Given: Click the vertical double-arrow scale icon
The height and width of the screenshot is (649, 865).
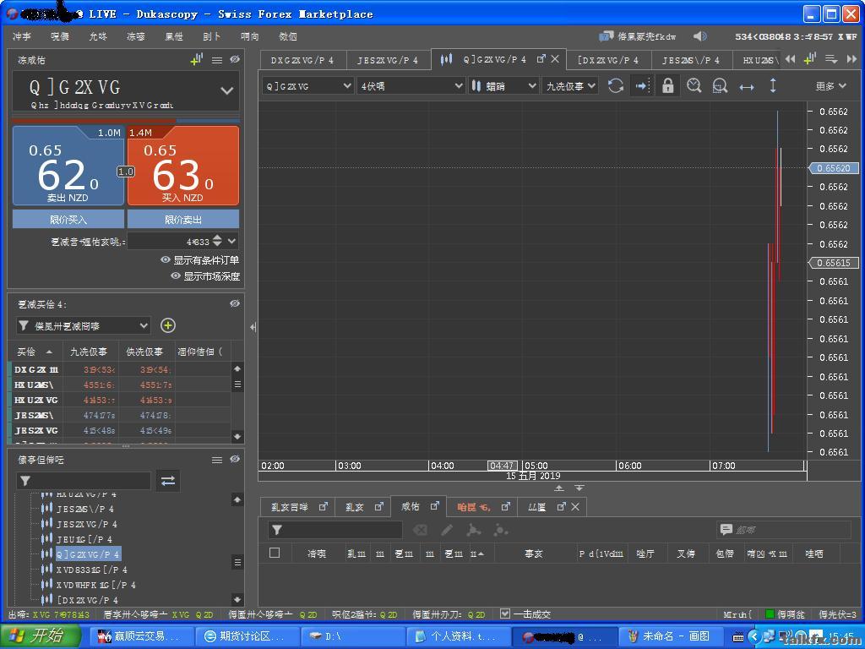Looking at the screenshot, I should tap(772, 86).
